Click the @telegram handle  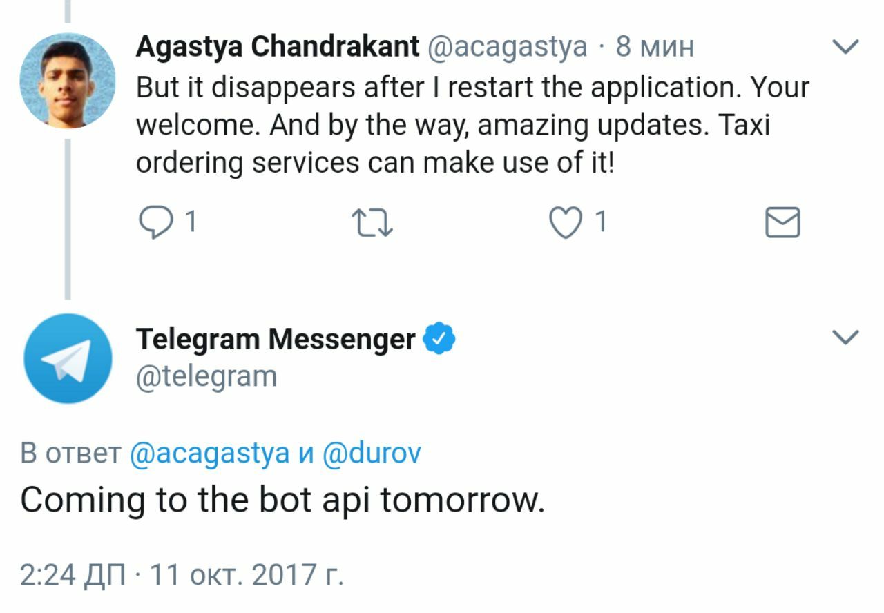(206, 377)
